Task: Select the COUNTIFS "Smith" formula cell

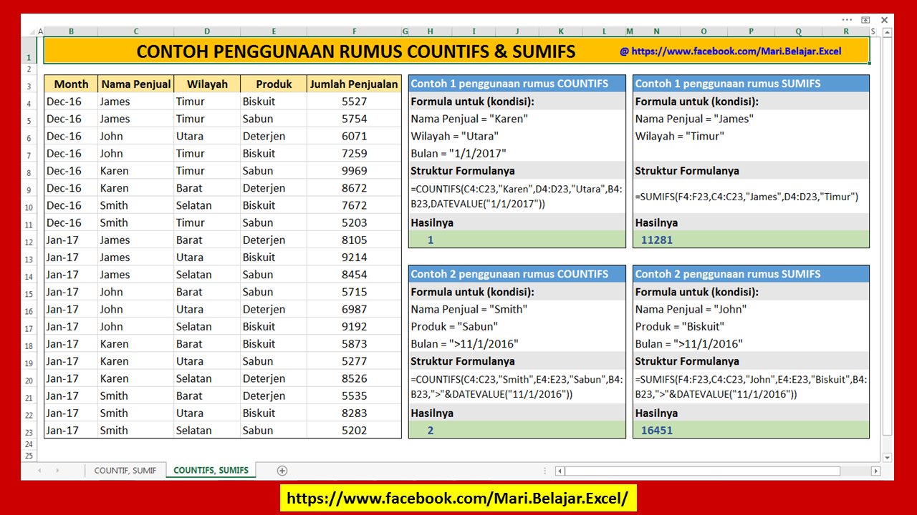Action: (x=517, y=387)
